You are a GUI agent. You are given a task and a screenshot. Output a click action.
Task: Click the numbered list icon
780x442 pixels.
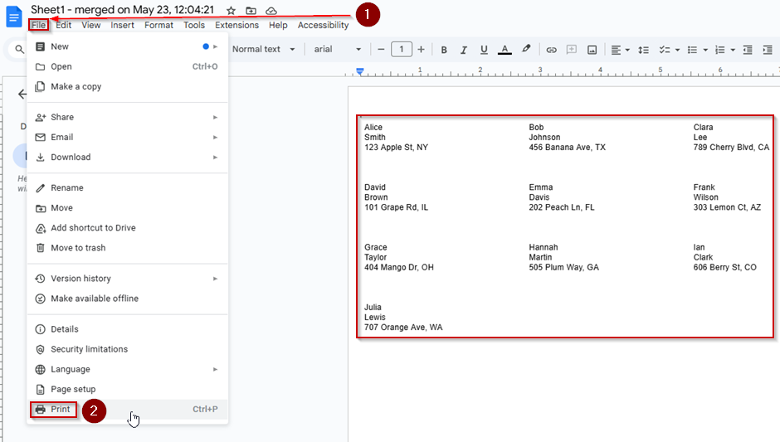[719, 50]
